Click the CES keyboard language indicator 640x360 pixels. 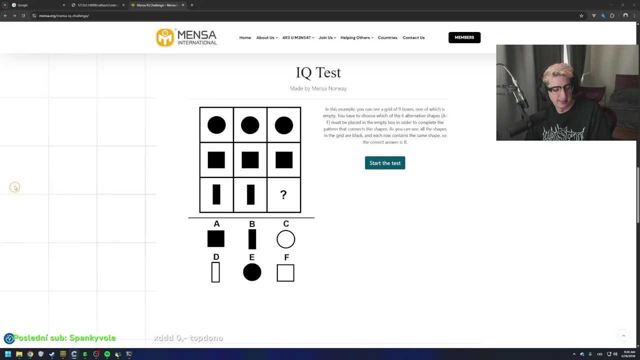click(x=600, y=354)
